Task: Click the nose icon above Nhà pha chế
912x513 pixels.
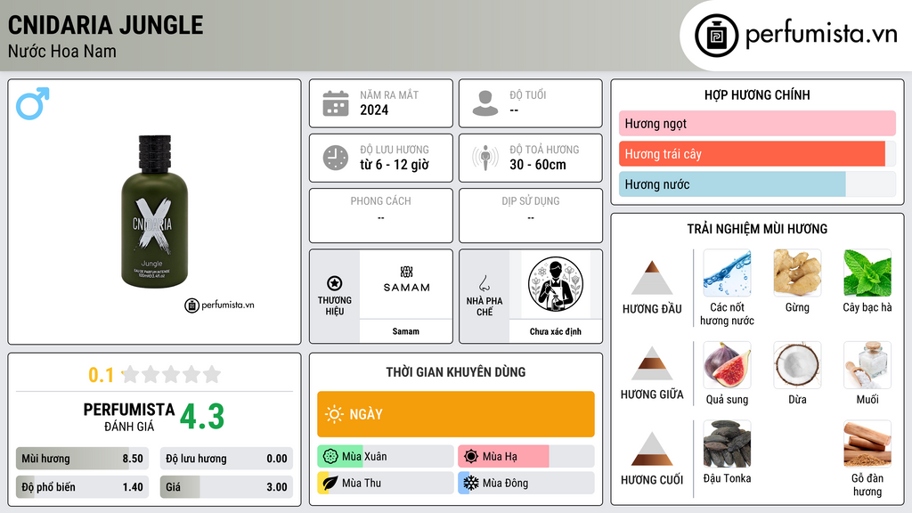Action: click(x=484, y=283)
